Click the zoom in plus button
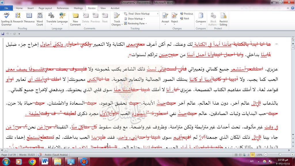Viewport: 295px width, 166px height. (292, 155)
